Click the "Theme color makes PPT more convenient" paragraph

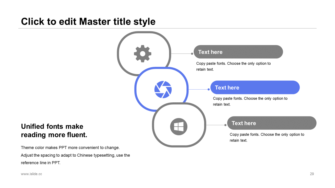coord(75,155)
